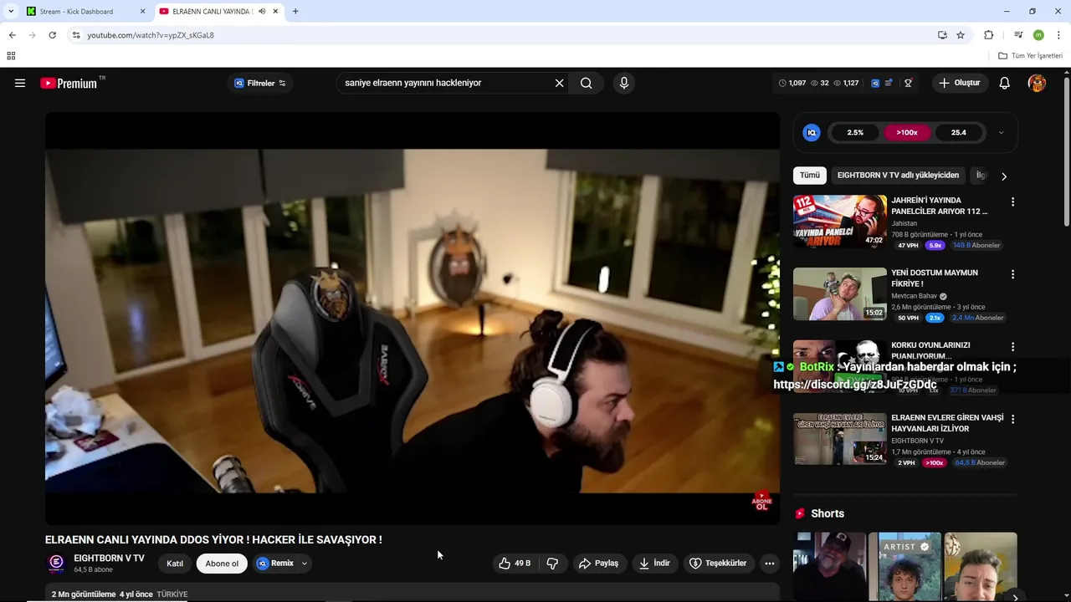Expand the Remix dropdown arrow
Image resolution: width=1071 pixels, height=602 pixels.
[305, 564]
